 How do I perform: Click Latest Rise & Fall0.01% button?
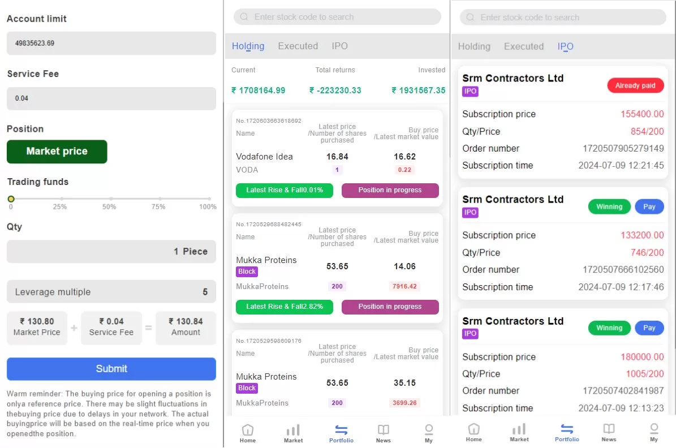[285, 190]
